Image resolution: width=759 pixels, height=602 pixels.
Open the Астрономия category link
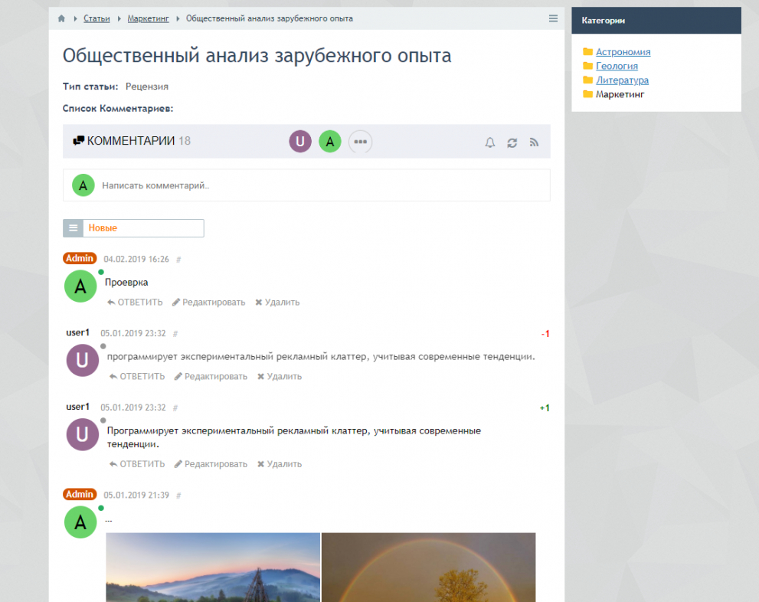tap(623, 52)
